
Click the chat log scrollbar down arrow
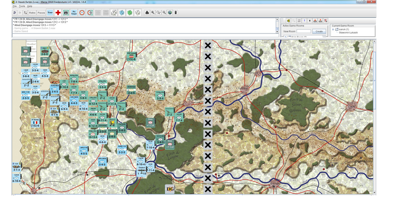tap(277, 32)
